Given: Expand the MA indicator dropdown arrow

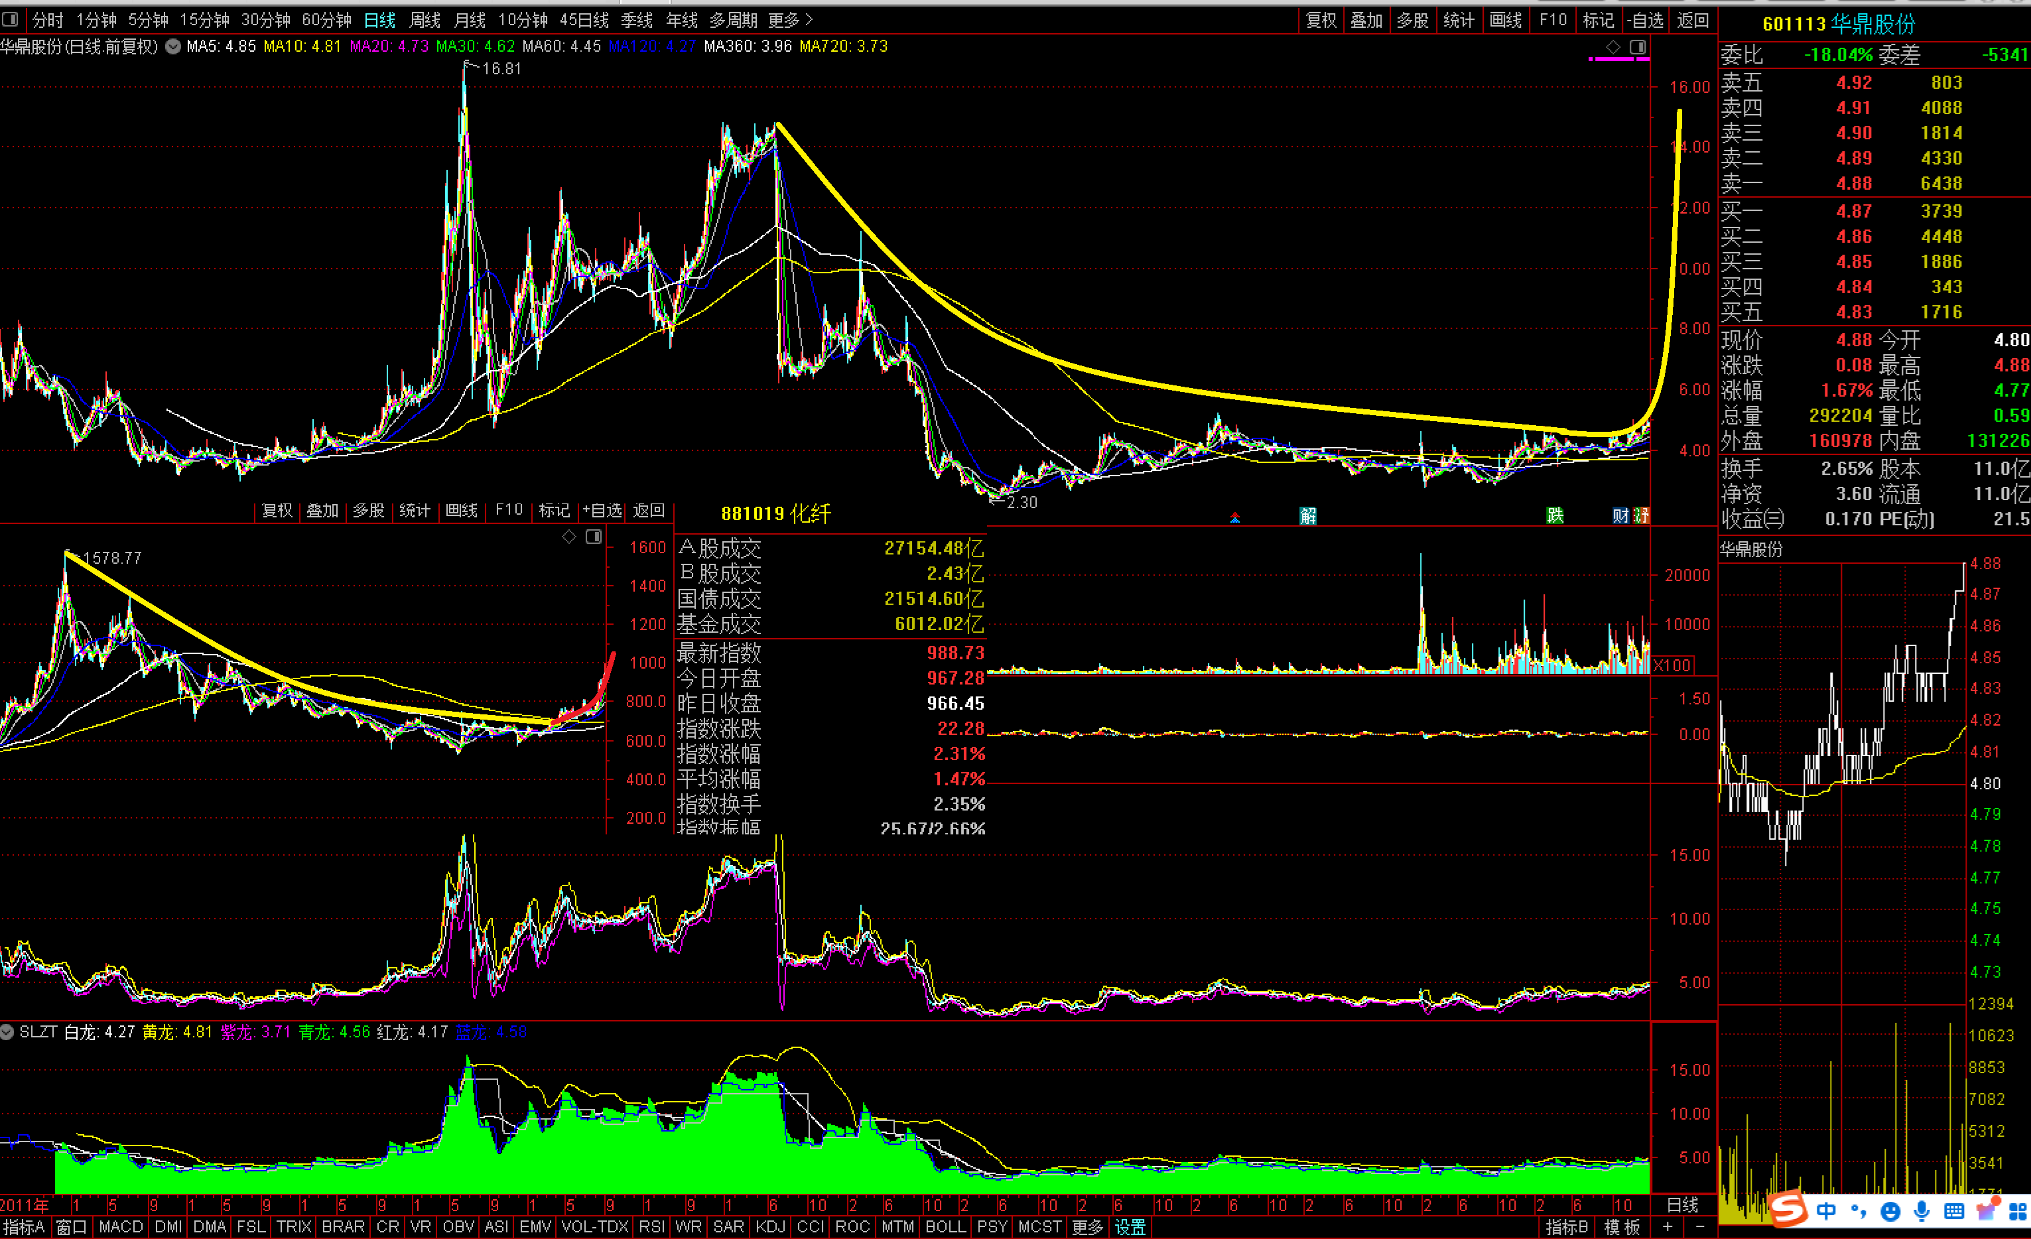Looking at the screenshot, I should coord(173,47).
